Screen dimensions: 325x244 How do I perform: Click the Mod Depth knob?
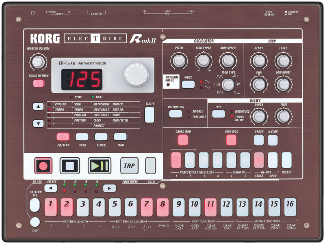[204, 61]
